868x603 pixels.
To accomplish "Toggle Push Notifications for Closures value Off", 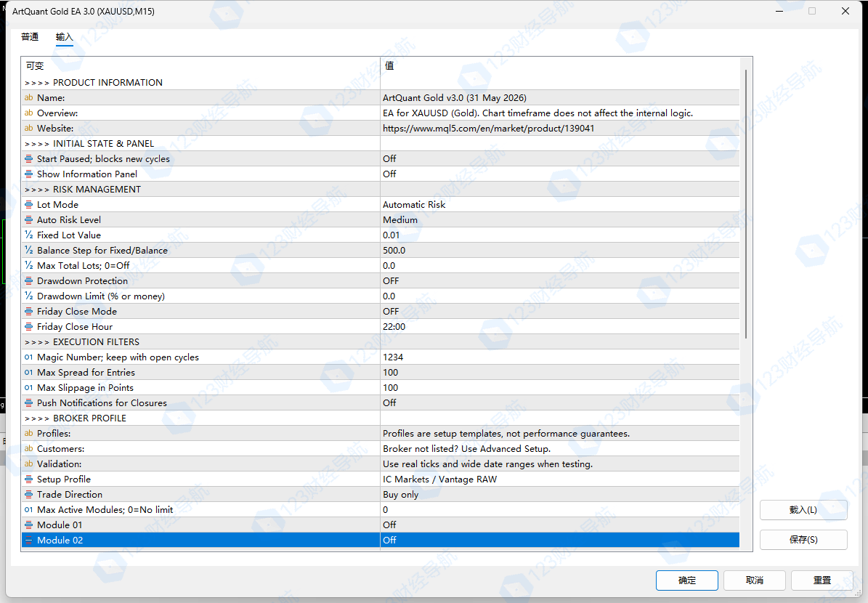I will (560, 402).
